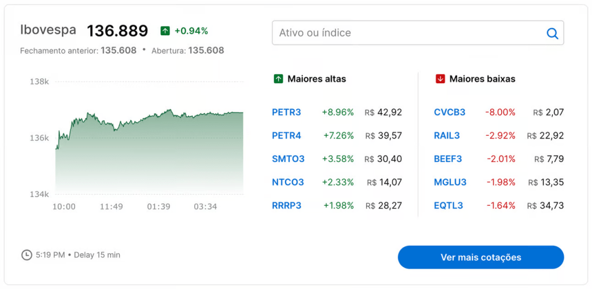Type in the Ativo ou índice search field

(405, 33)
